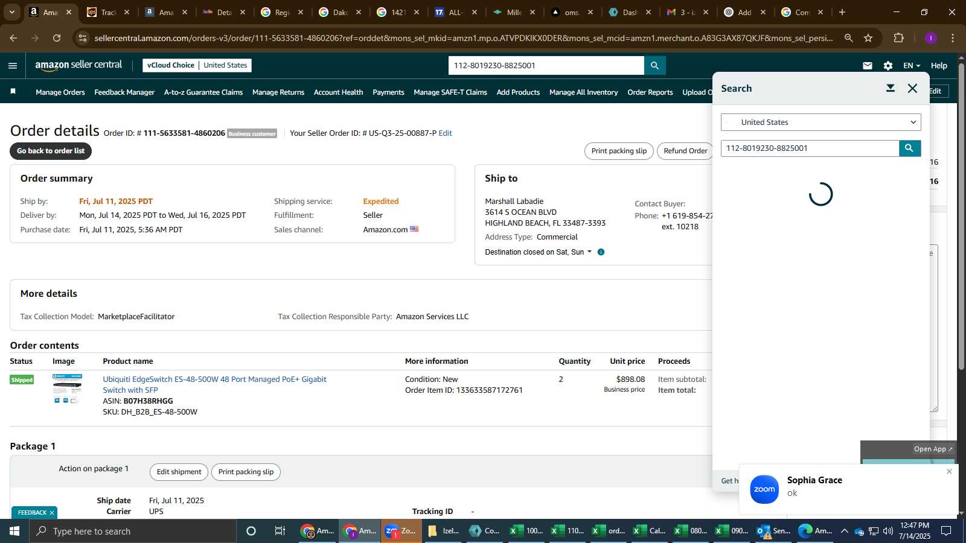Viewport: 966px width, 543px height.
Task: Open the Chrome profile avatar
Action: (x=930, y=38)
